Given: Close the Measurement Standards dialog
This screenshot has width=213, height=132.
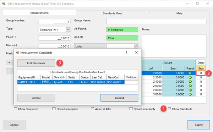Looking at the screenshot, I should (136, 53).
